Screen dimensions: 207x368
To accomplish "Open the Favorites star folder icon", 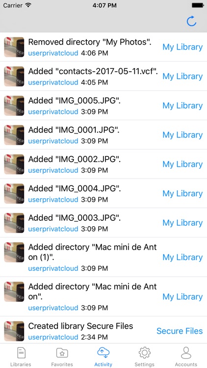I will coord(62,353).
